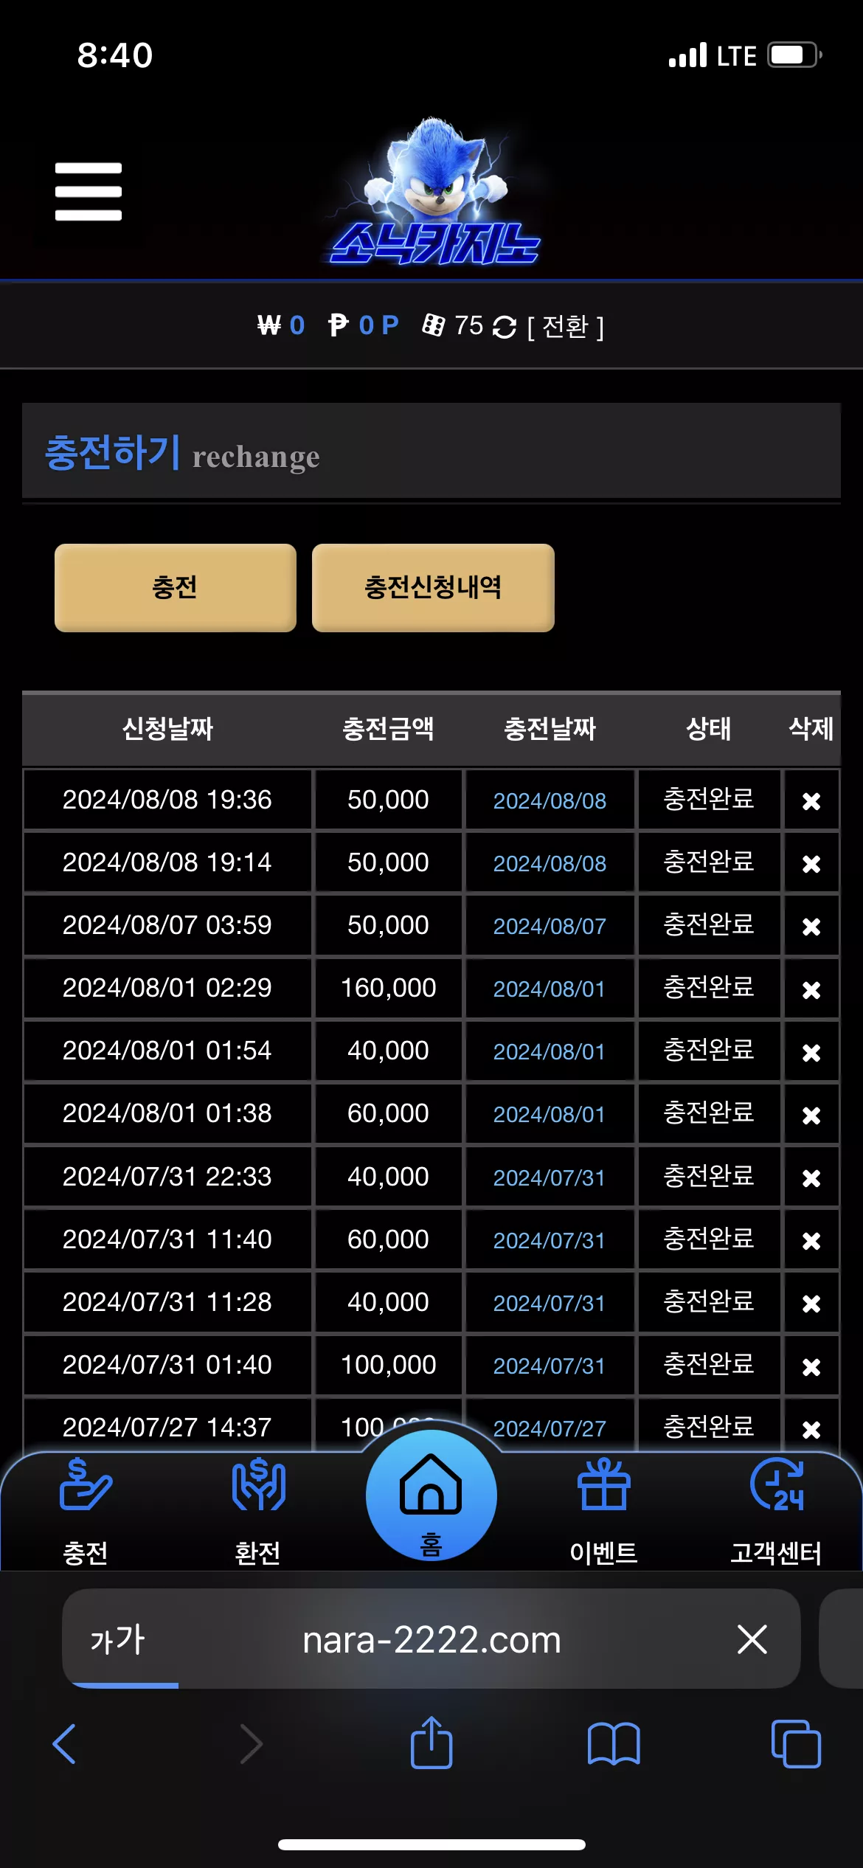Go to home via 홈 button
Screen dimensions: 863x1868
[431, 1495]
